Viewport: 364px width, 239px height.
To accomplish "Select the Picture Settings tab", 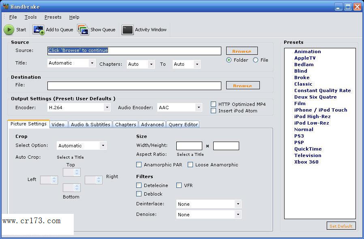I will [28, 124].
